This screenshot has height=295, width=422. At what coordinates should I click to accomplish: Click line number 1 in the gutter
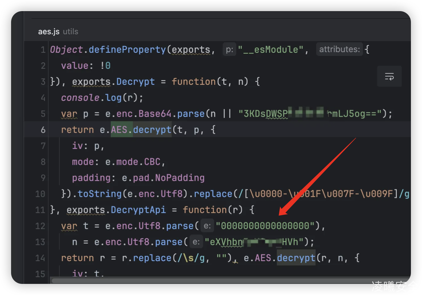[43, 50]
